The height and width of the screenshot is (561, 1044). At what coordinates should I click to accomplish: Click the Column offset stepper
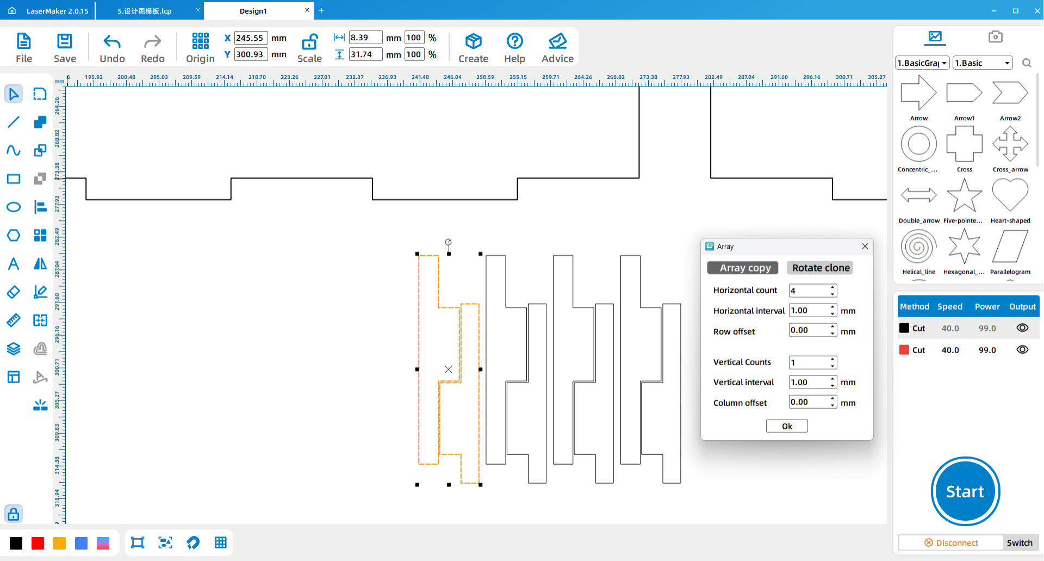[x=832, y=402]
